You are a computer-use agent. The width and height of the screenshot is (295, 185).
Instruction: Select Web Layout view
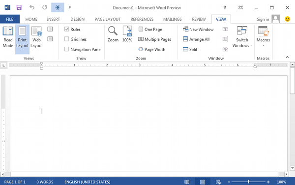click(37, 37)
